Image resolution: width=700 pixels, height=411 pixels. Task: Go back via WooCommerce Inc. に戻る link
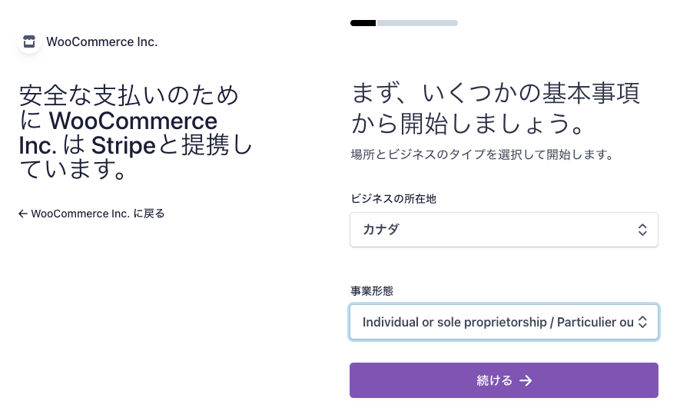coord(98,214)
